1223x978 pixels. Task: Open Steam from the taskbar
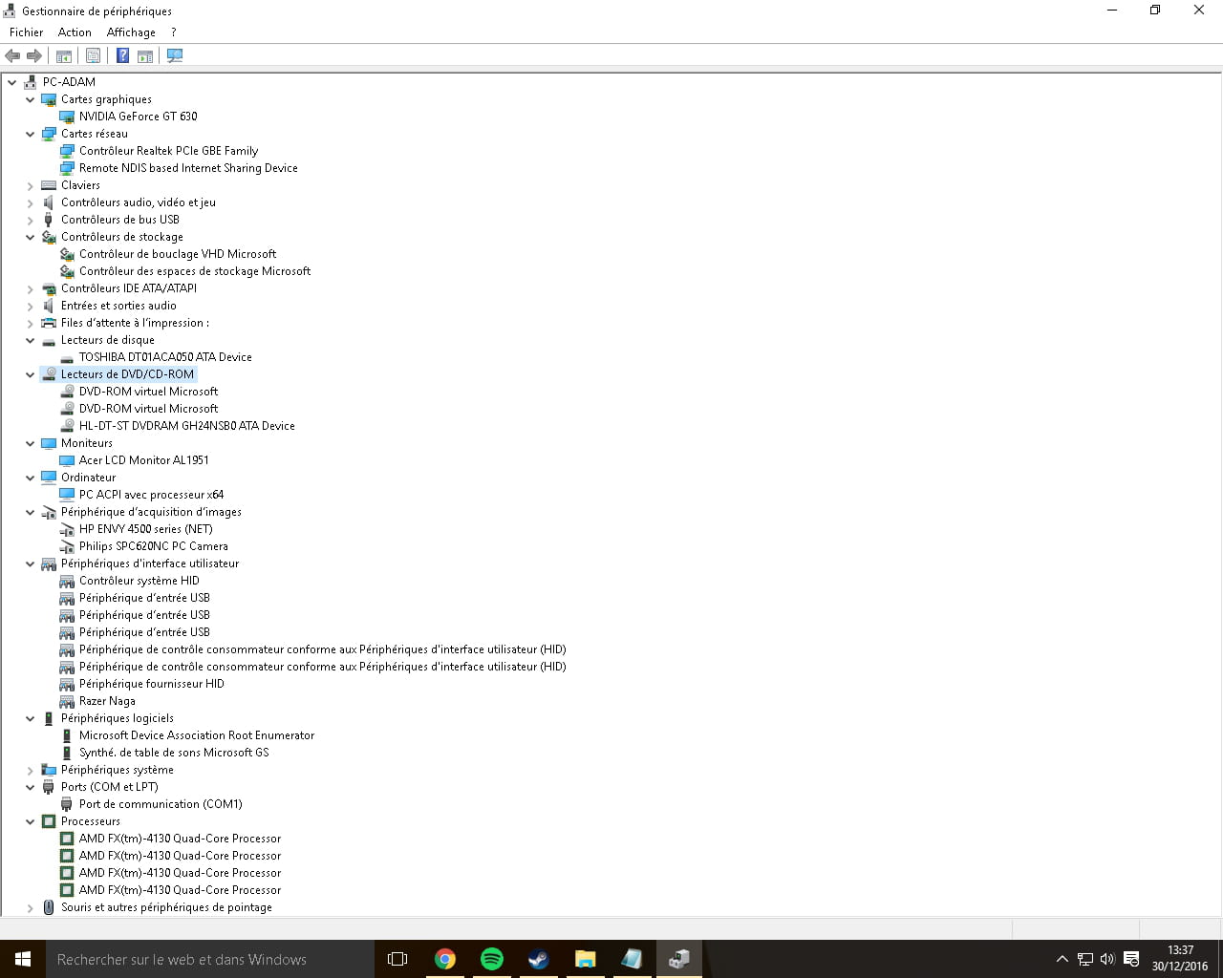pyautogui.click(x=539, y=959)
